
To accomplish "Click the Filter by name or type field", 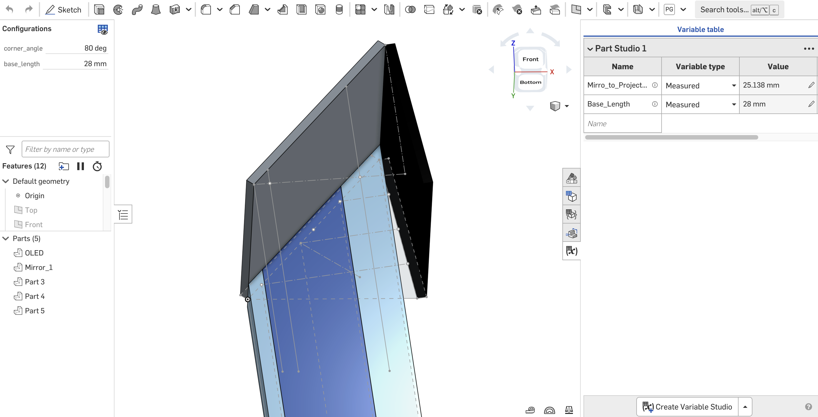I will (x=65, y=149).
